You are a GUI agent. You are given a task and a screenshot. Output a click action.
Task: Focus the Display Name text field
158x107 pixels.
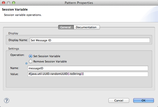click(x=89, y=40)
